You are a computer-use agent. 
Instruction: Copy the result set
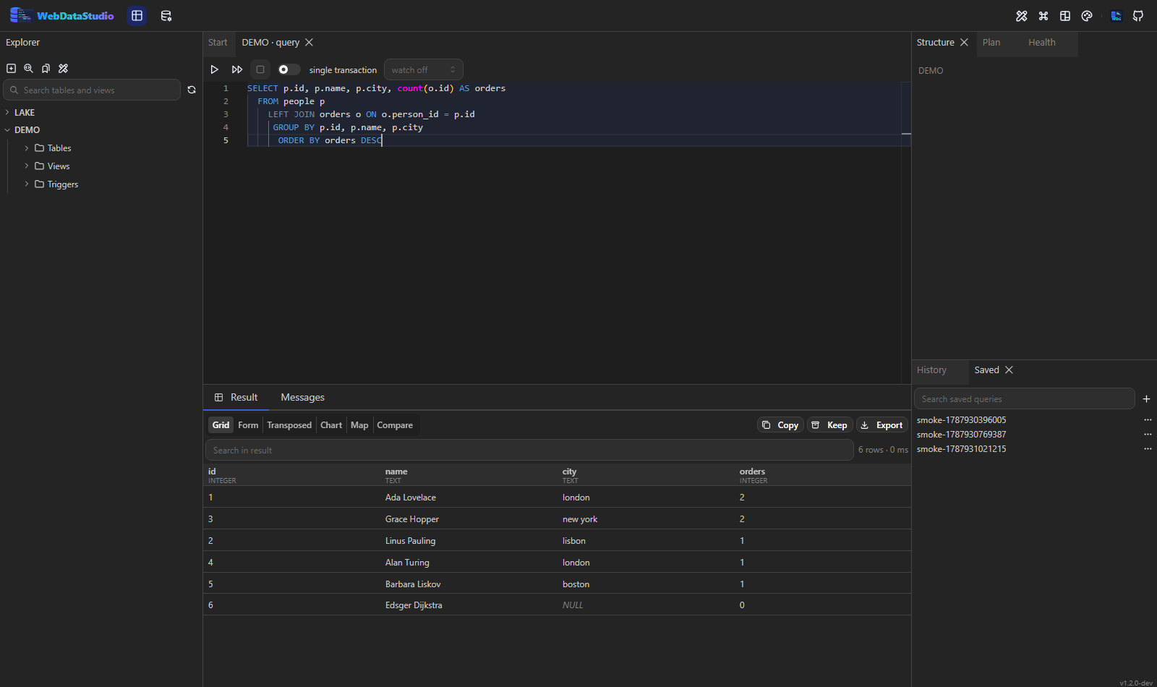click(780, 425)
